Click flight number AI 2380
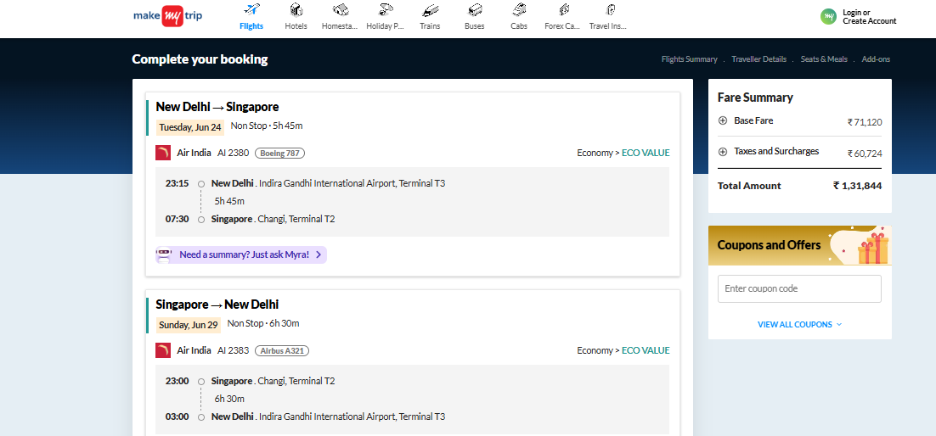Viewport: 936px width, 436px height. pos(233,153)
